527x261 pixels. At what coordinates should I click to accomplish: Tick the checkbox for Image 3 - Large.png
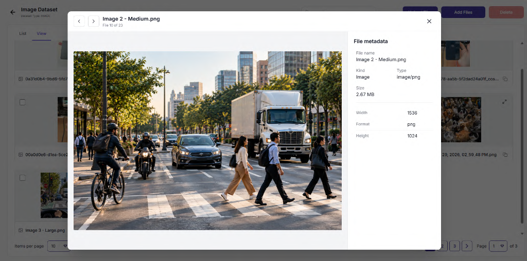(x=23, y=178)
